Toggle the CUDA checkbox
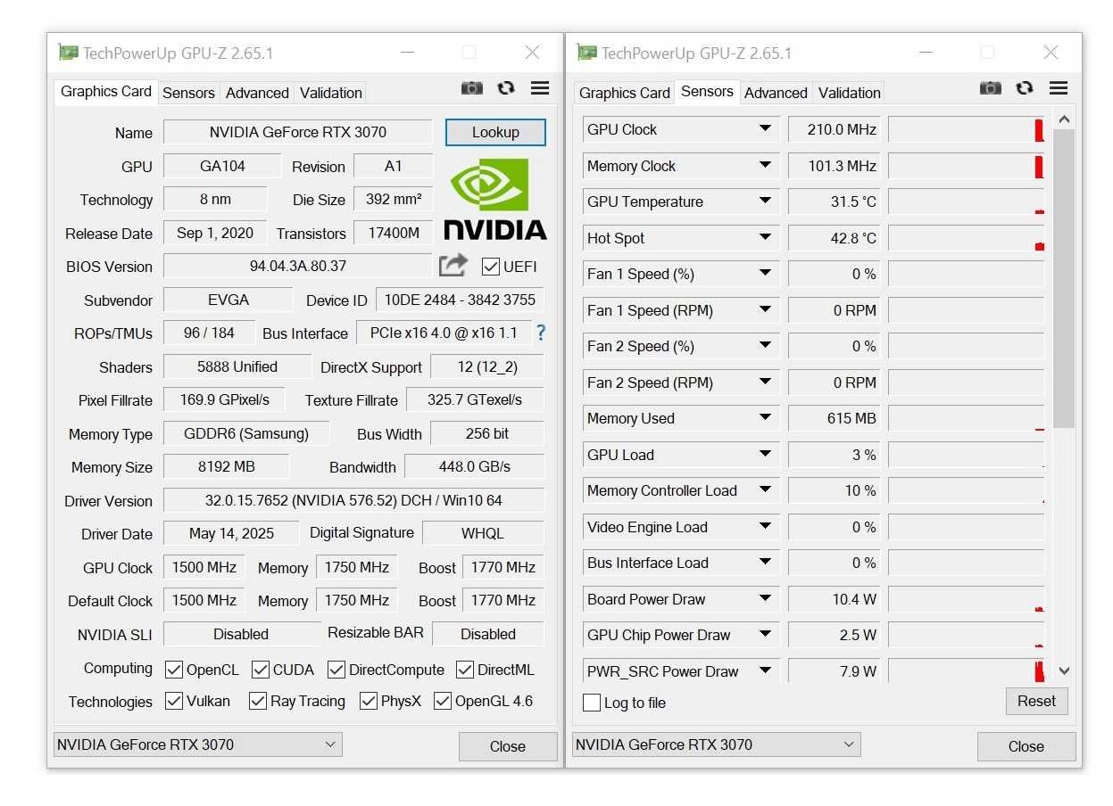Screen dimensions: 1113x806 point(261,670)
